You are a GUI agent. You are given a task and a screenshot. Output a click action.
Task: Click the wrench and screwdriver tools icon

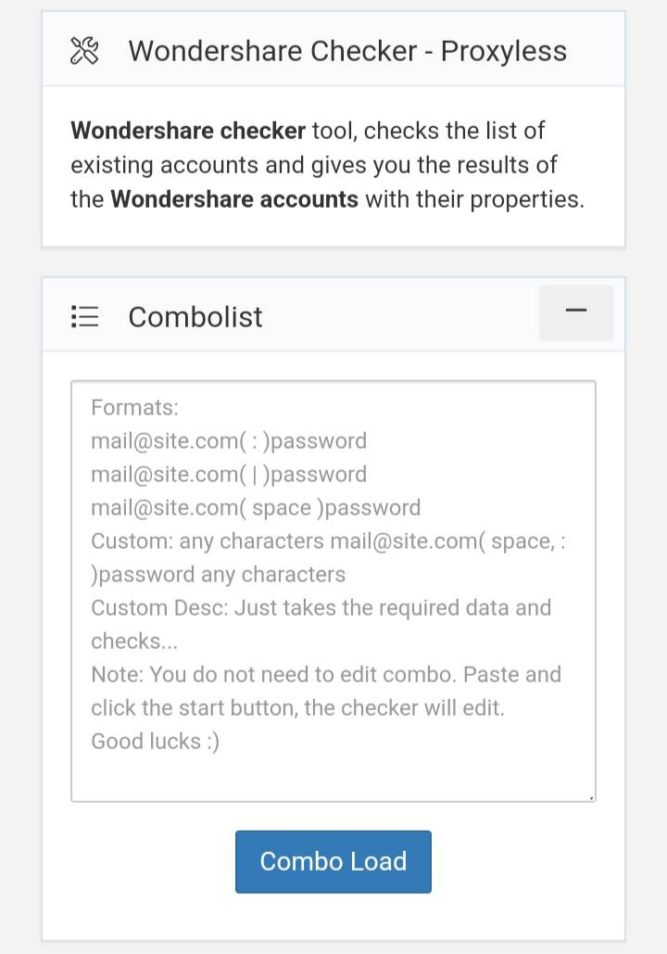84,51
